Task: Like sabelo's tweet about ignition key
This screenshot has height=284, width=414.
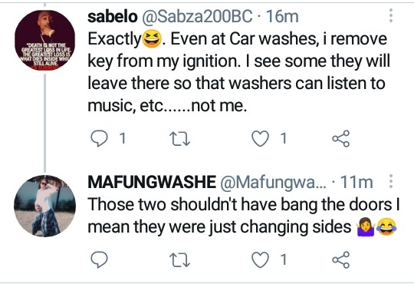Action: 260,139
